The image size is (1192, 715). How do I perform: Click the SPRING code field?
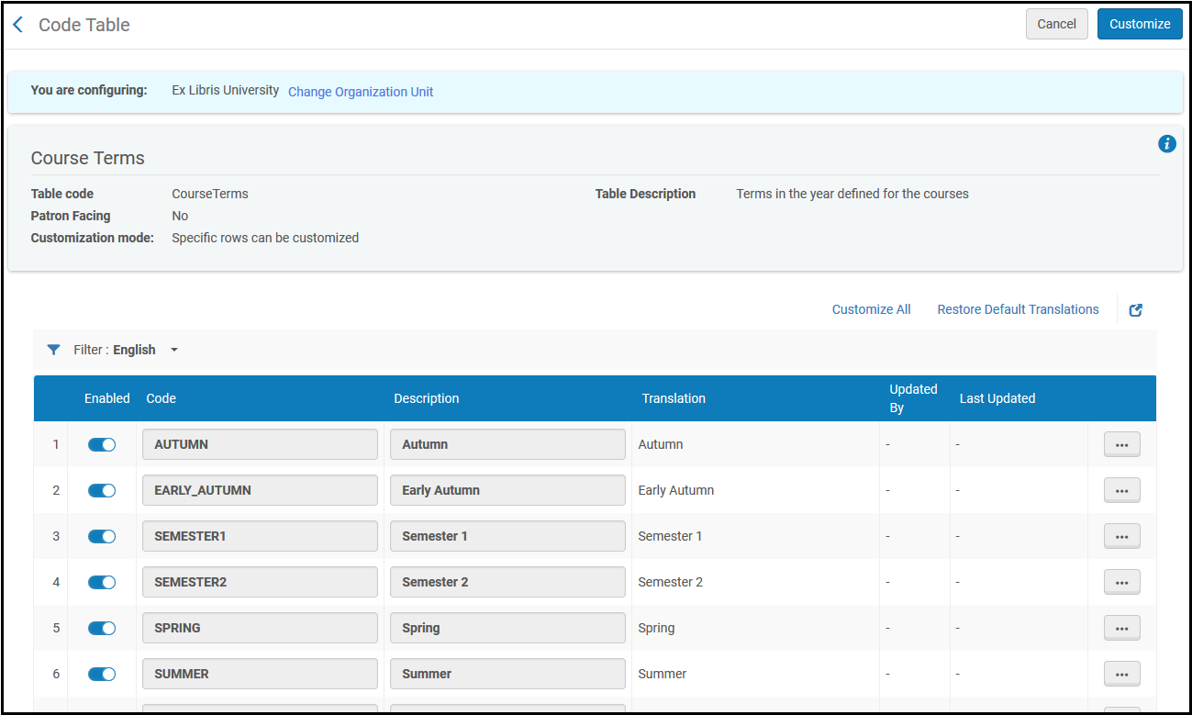260,628
